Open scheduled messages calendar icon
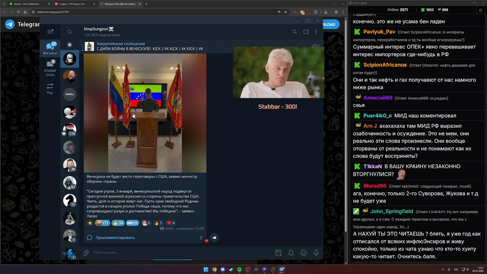Viewport: 487px width, 274px height. point(278,252)
